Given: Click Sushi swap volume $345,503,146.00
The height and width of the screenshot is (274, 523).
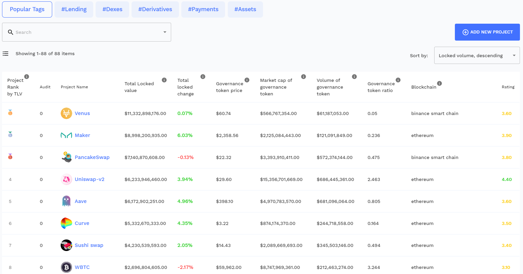Looking at the screenshot, I should point(335,245).
